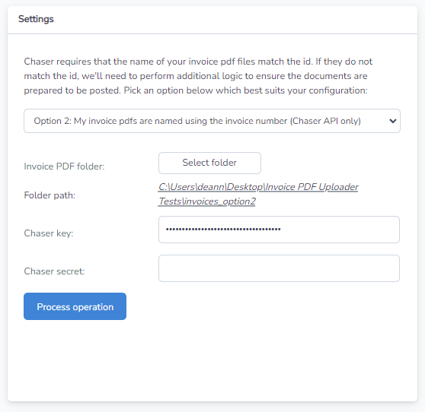Click the Chaser requirements description paragraph
Viewport: 425px width, 412px height.
pos(198,76)
